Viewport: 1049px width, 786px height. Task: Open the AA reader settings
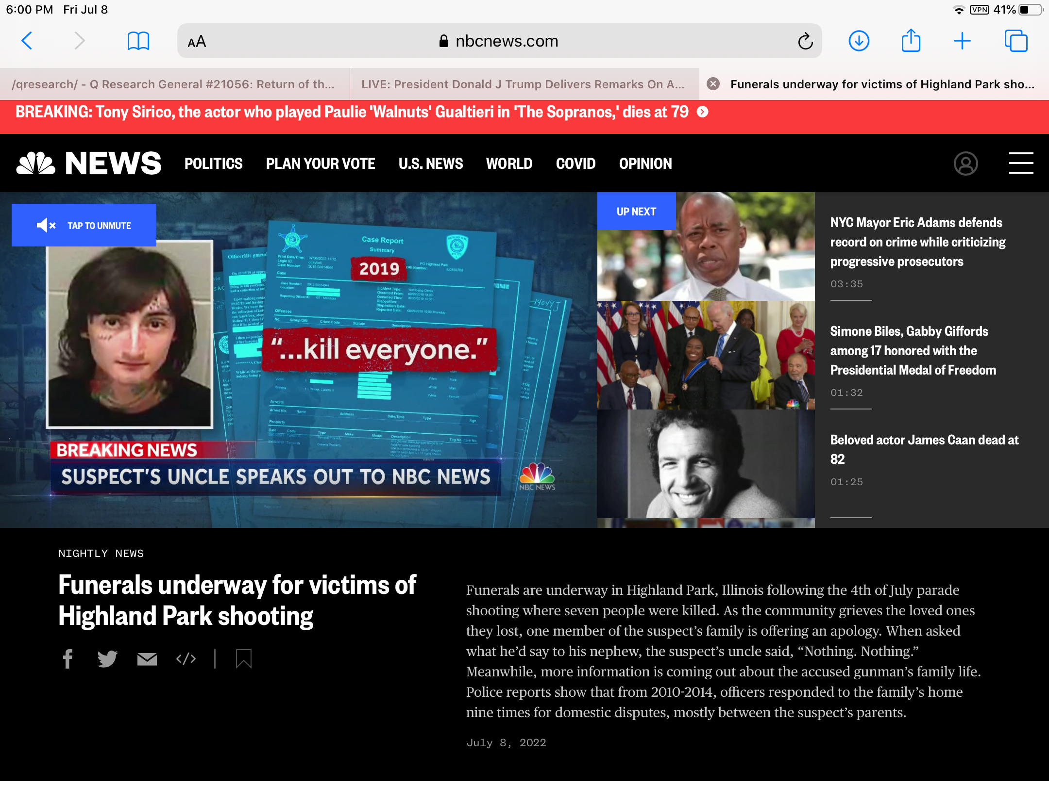[197, 42]
